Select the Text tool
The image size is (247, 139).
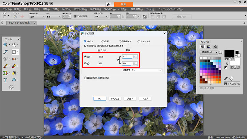coord(6,80)
